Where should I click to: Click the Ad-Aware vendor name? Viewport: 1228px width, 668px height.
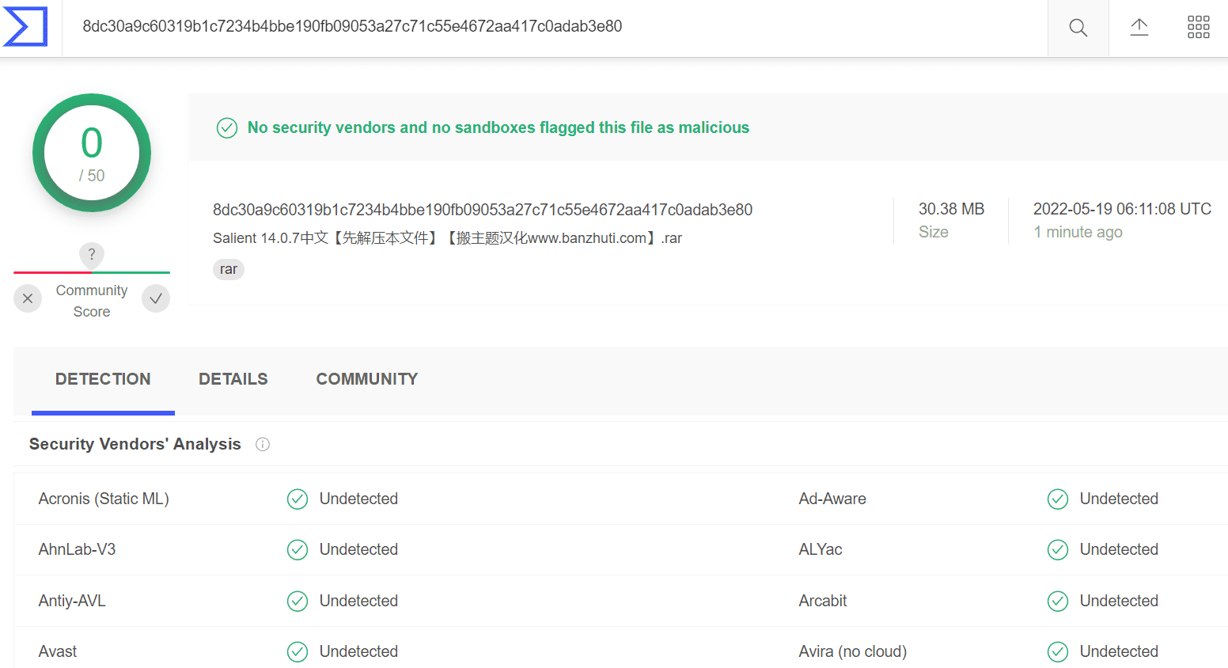(832, 499)
